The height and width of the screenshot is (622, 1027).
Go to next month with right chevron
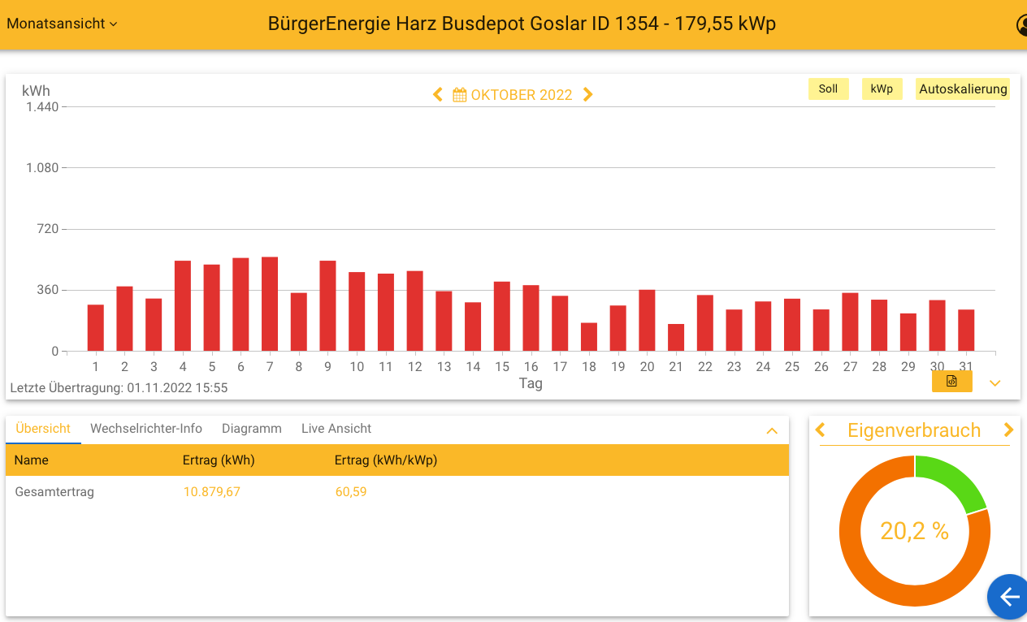[588, 94]
